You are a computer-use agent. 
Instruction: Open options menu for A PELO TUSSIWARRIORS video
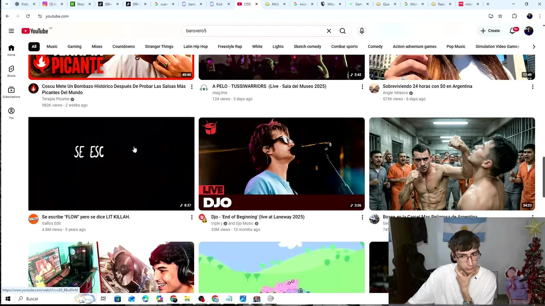pos(362,87)
